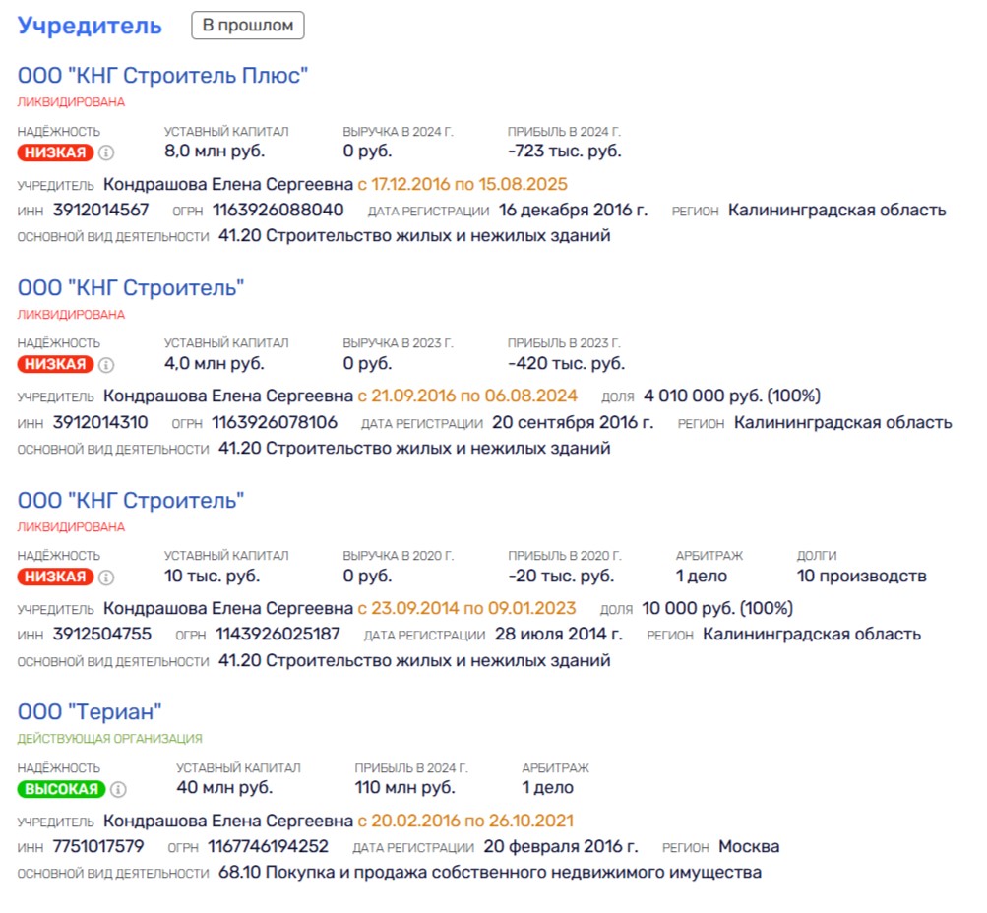
Task: Click '1 дело' arbitration for КНГ Строитель
Action: 702,577
